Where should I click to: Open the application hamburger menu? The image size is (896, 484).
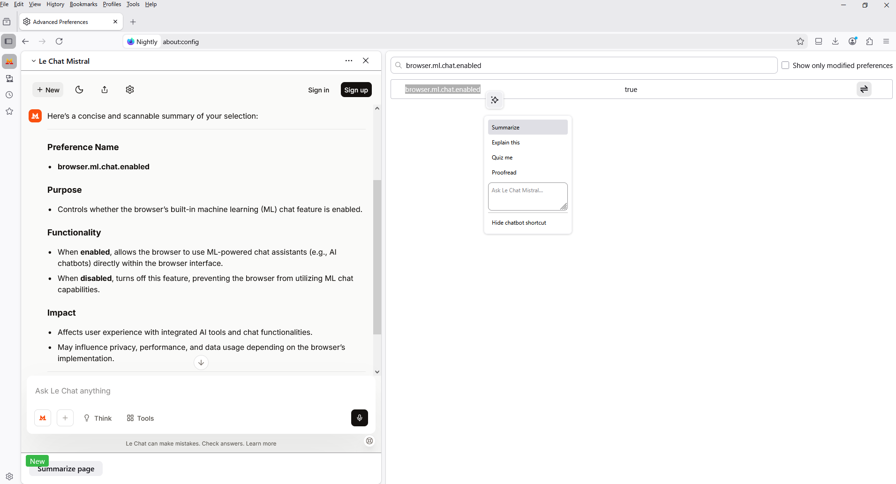click(x=886, y=41)
